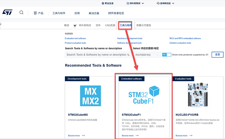Click the Evaluation tools category badge

coord(183,79)
